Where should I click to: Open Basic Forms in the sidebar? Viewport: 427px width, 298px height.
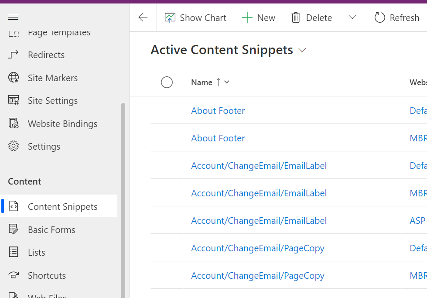[x=51, y=229]
